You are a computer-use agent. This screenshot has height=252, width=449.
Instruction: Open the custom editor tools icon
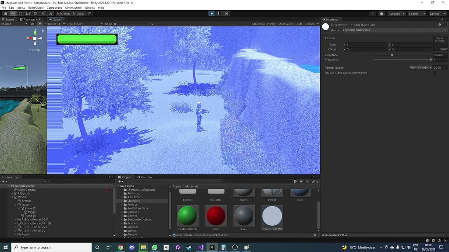51,14
